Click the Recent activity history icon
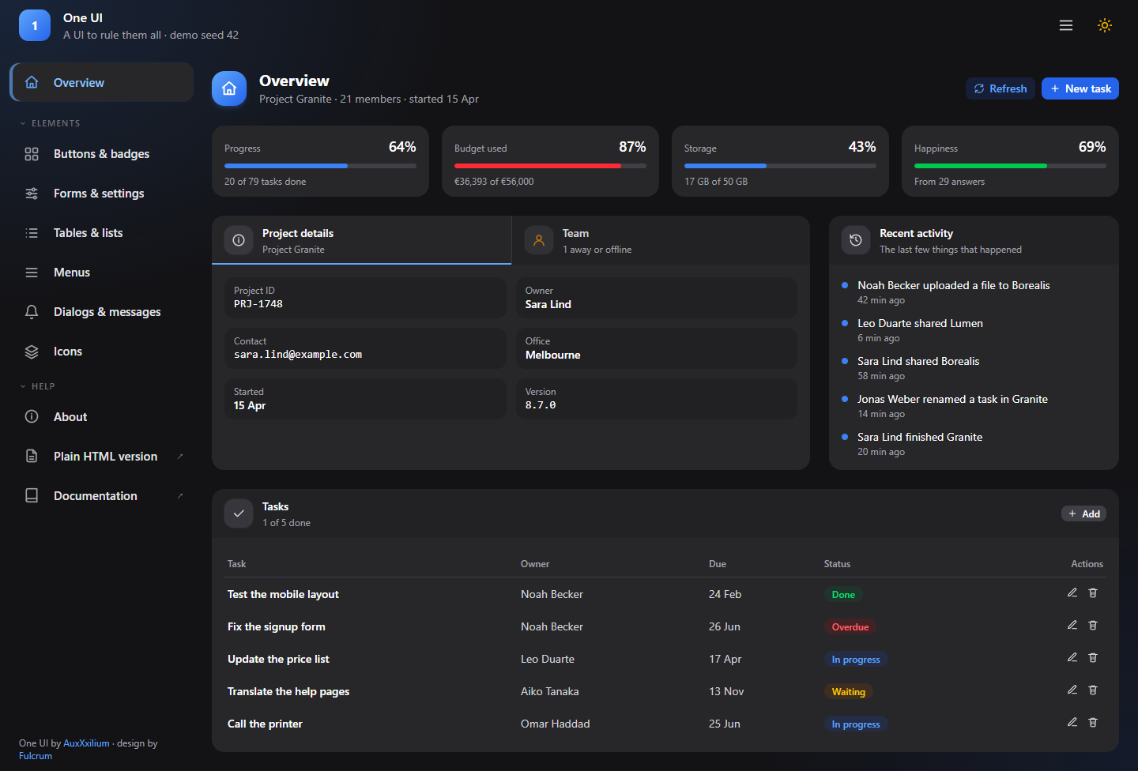 click(856, 240)
